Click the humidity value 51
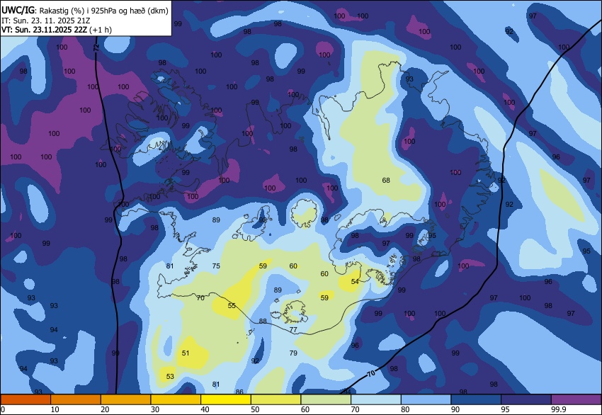Viewport: 602px width, 415px height. pos(186,353)
